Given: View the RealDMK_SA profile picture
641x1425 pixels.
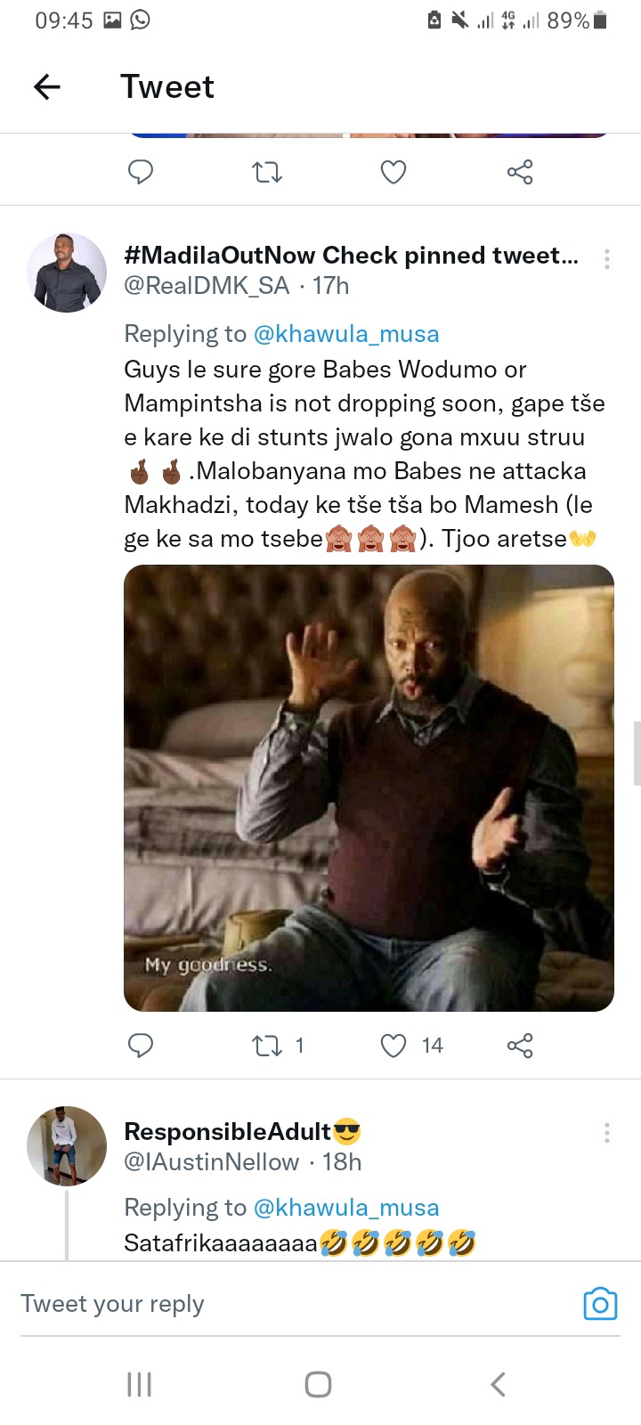Looking at the screenshot, I should (x=67, y=273).
